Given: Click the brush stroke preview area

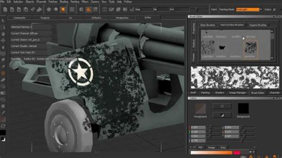Looking at the screenshot, I should 235,77.
